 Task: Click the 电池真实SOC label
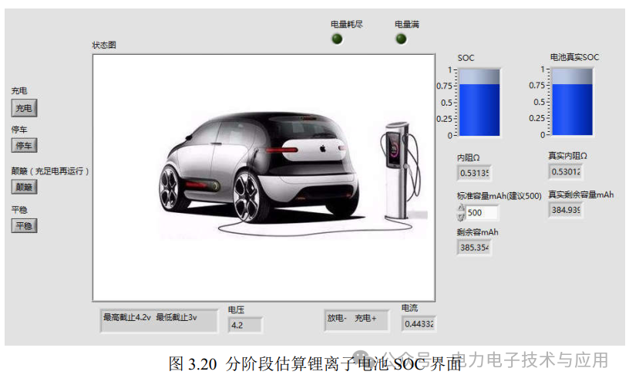coord(574,57)
